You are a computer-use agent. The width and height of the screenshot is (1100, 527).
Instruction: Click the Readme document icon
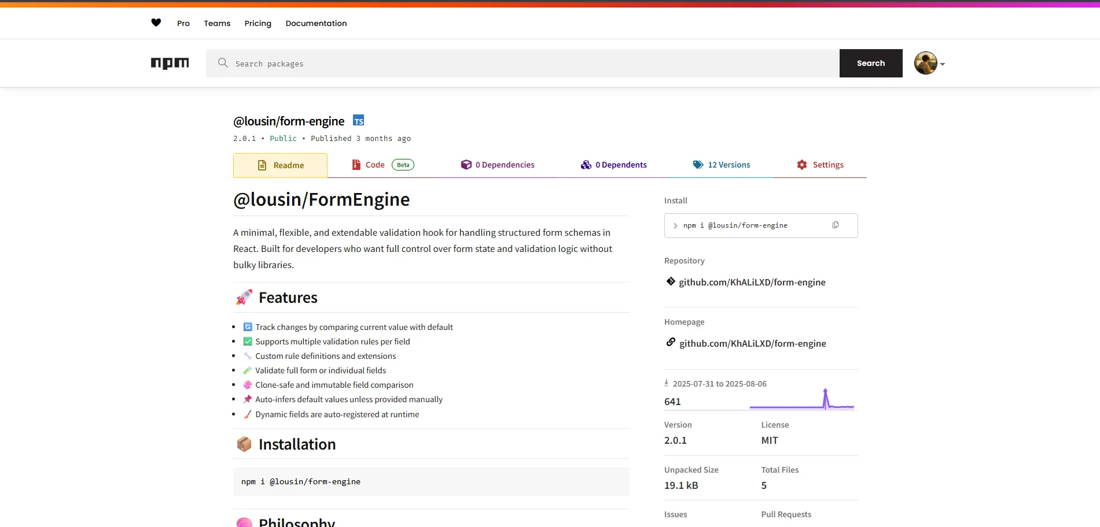262,165
